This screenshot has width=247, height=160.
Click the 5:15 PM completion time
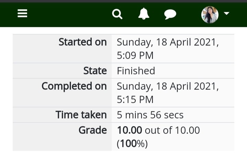(x=135, y=99)
